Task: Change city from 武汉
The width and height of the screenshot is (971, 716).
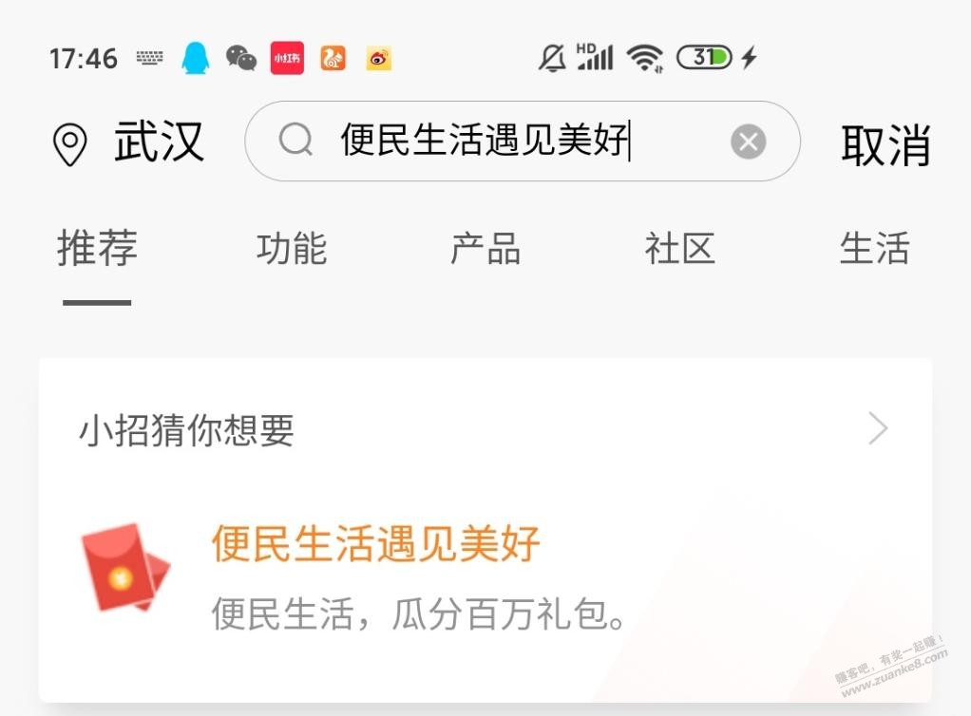Action: coord(160,142)
